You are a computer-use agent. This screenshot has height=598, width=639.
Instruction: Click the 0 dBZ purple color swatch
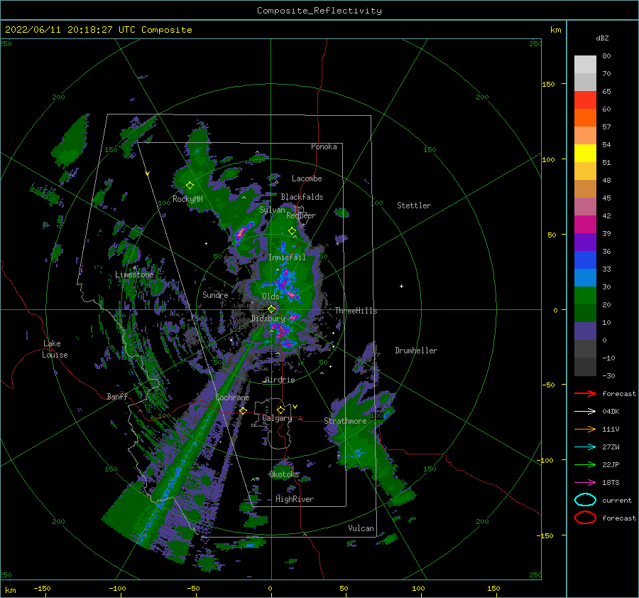[x=585, y=331]
